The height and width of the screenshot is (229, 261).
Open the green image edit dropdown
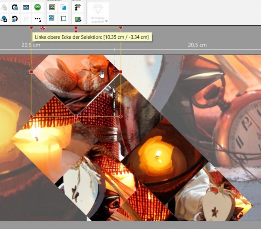[x=77, y=19]
